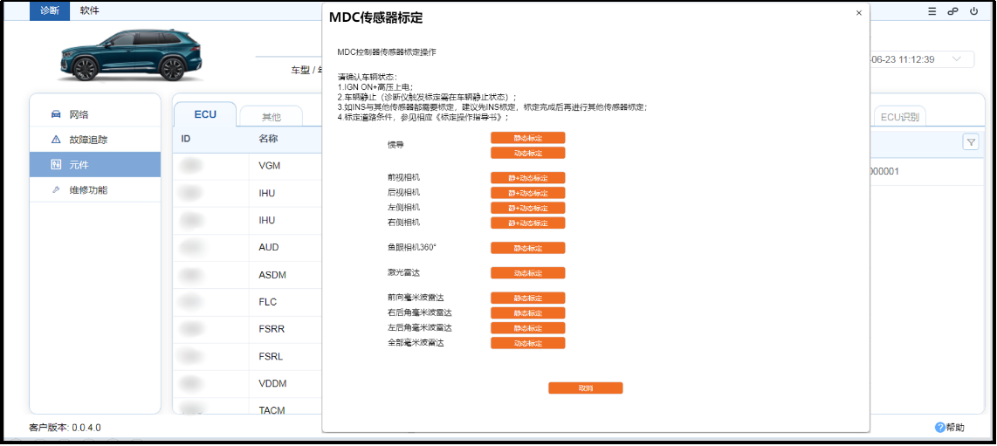Select the VGM row in the ECU table
The height and width of the screenshot is (446, 997).
click(247, 166)
